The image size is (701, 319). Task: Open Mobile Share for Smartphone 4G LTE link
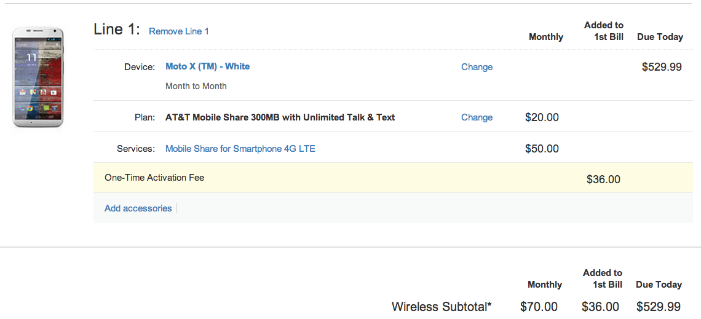[240, 149]
